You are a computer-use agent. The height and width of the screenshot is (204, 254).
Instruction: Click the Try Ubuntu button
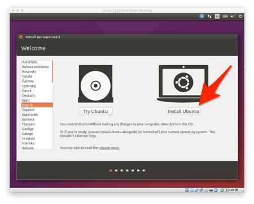tap(95, 111)
